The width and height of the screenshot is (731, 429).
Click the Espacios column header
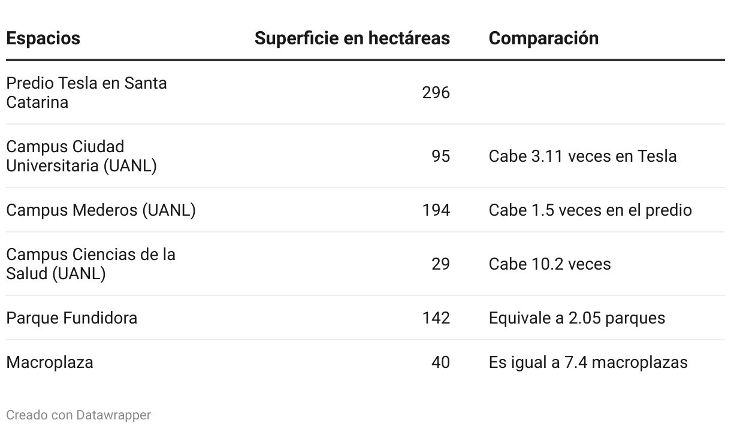(43, 38)
